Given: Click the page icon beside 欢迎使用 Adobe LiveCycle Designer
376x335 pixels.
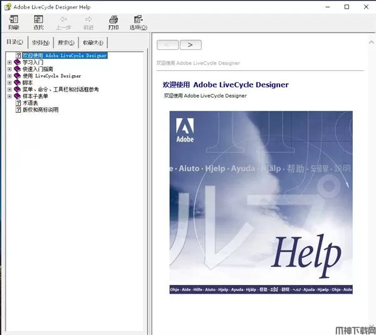Looking at the screenshot, I should tap(18, 55).
